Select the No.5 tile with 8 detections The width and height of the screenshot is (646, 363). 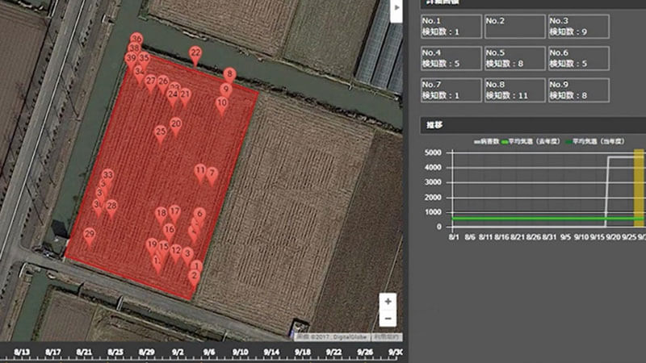(514, 57)
